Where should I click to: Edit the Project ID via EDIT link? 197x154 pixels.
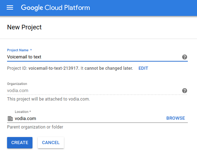[143, 68]
